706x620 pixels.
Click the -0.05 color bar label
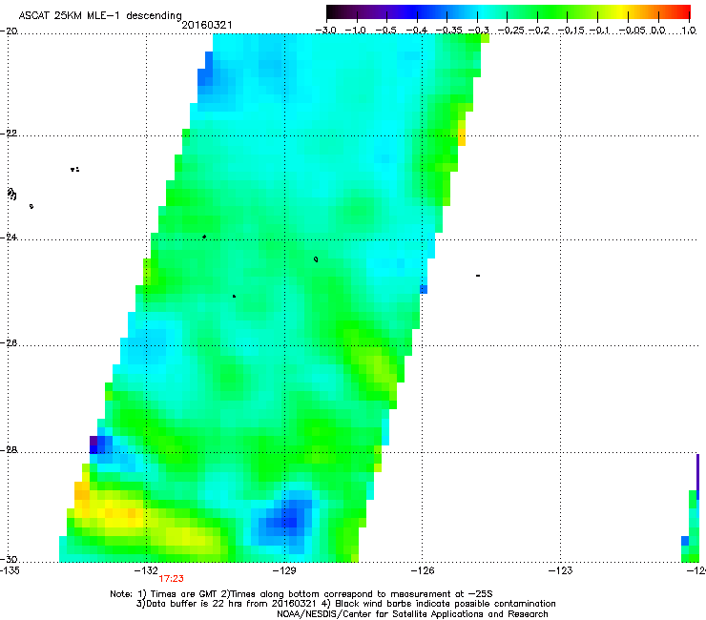coord(632,31)
